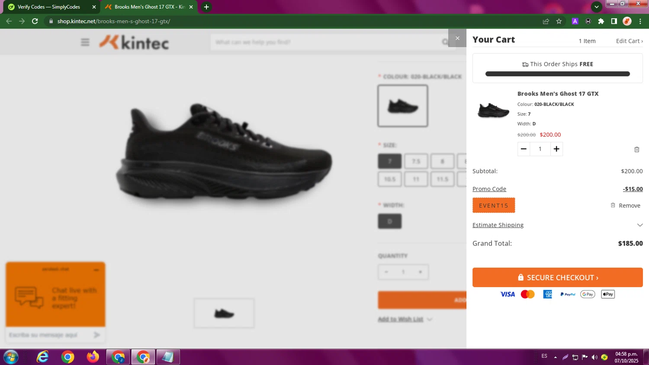Expand Add to Wish List dropdown

429,319
